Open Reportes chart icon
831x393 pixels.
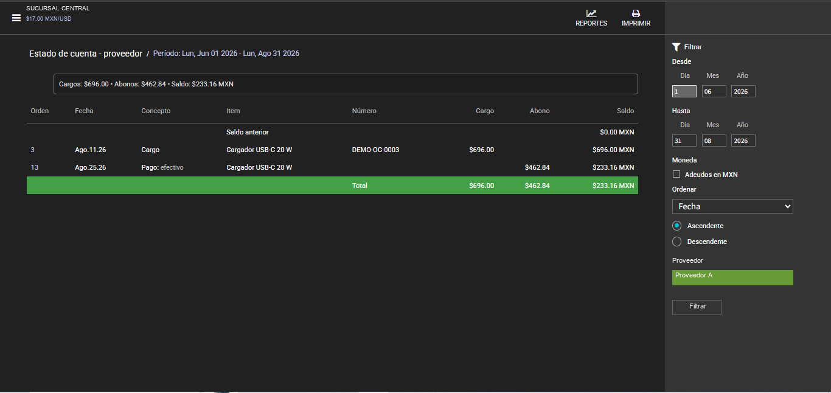click(x=591, y=13)
